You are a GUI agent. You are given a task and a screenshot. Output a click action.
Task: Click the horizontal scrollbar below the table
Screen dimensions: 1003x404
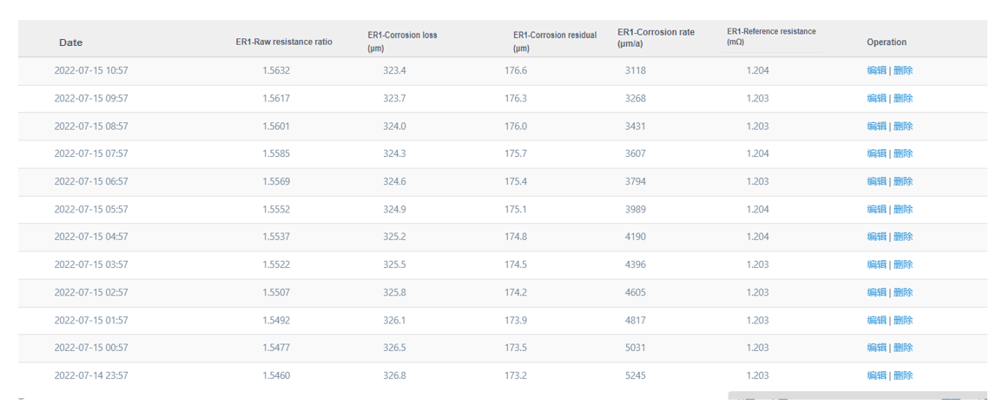tap(857, 395)
